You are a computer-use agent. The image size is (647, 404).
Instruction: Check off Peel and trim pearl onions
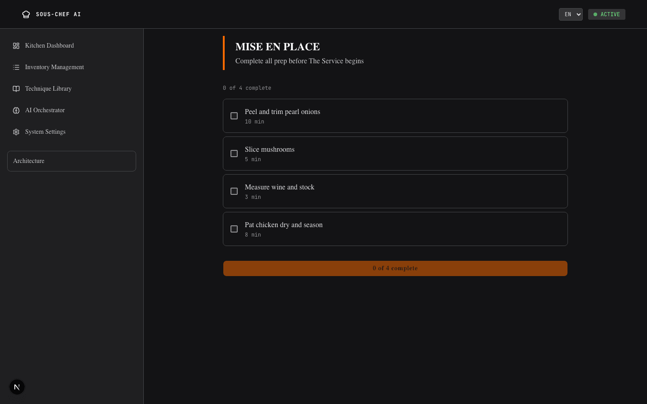tap(234, 116)
